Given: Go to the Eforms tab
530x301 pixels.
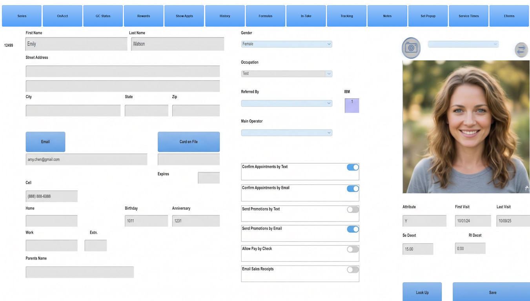Looking at the screenshot, I should point(509,16).
